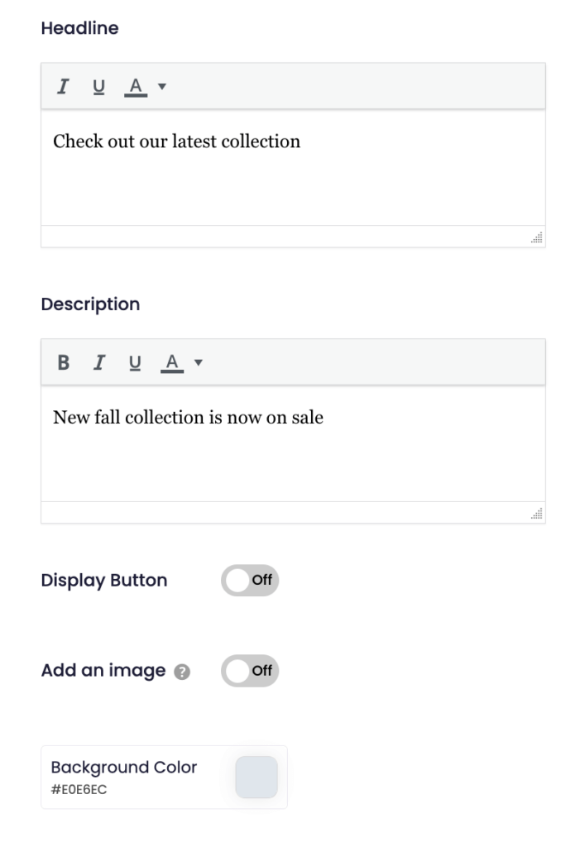Click text color icon in Description toolbar
The width and height of the screenshot is (580, 847).
click(x=172, y=362)
